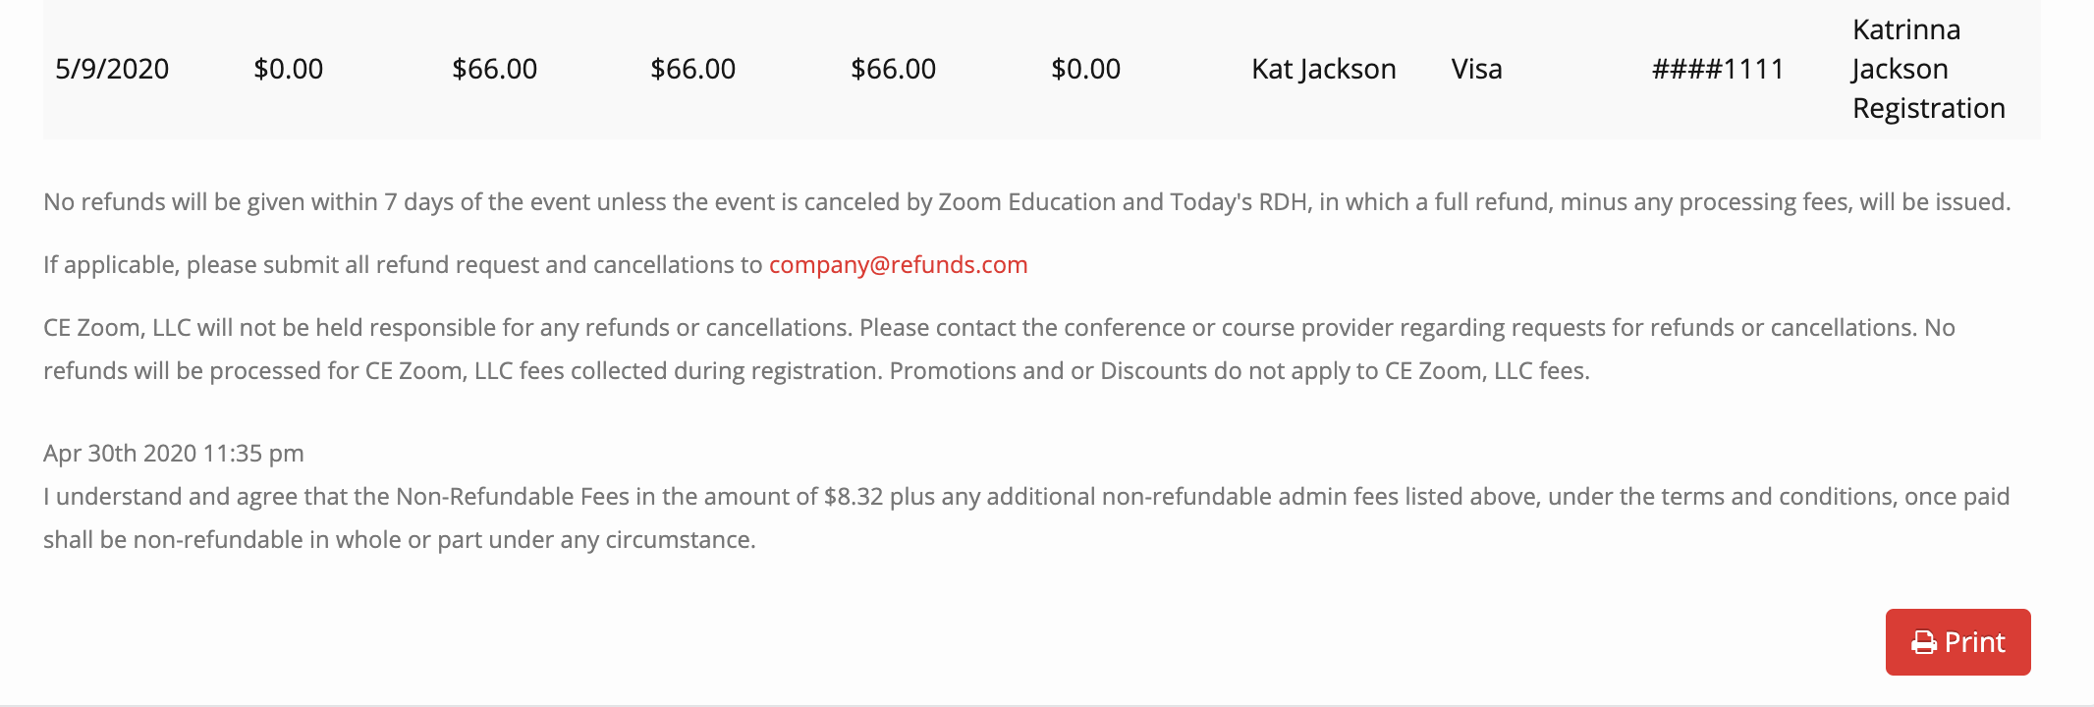The image size is (2094, 707).
Task: Click the Print button
Action: click(x=1957, y=642)
